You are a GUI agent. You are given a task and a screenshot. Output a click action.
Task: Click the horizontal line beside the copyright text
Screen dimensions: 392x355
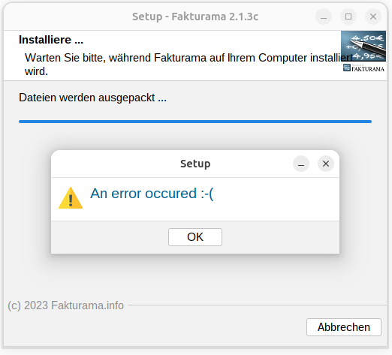(257, 305)
